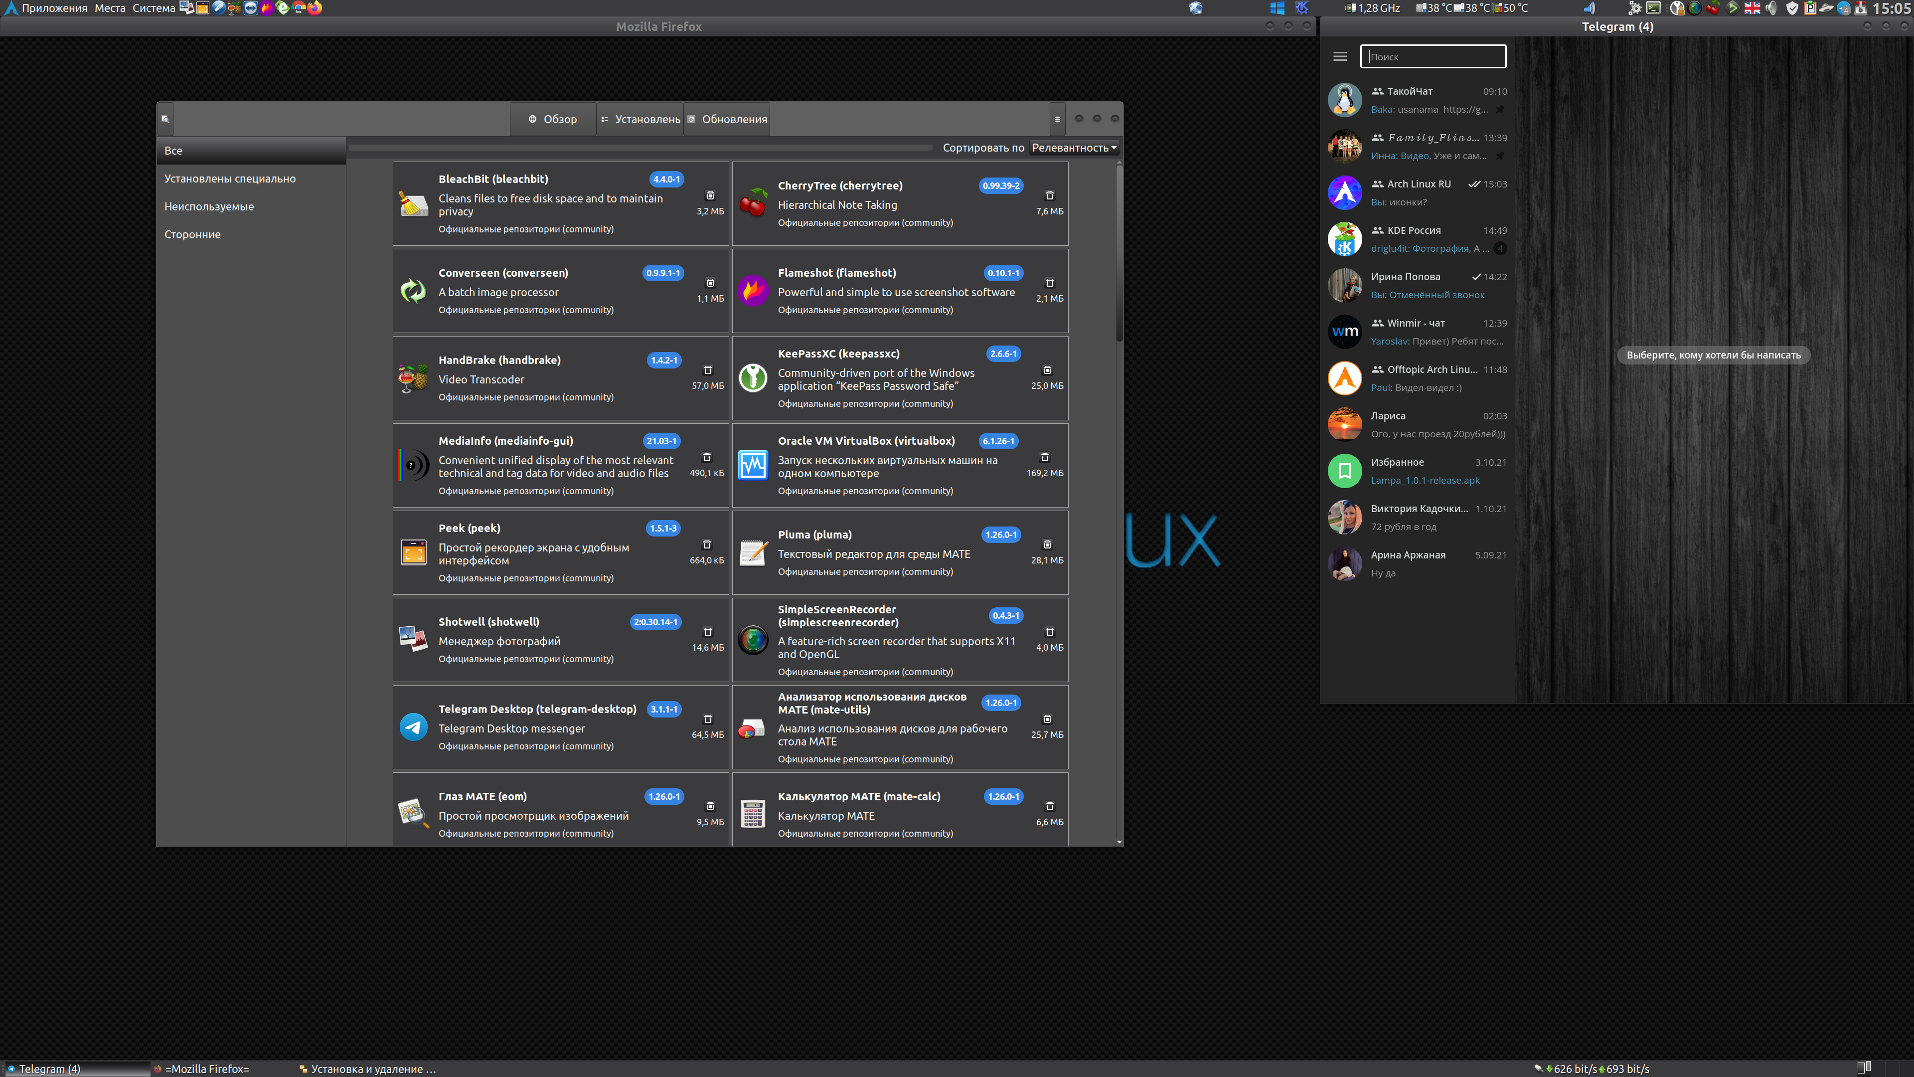
Task: Click Shotwell version badge 2:0.30.14-1
Action: point(655,622)
